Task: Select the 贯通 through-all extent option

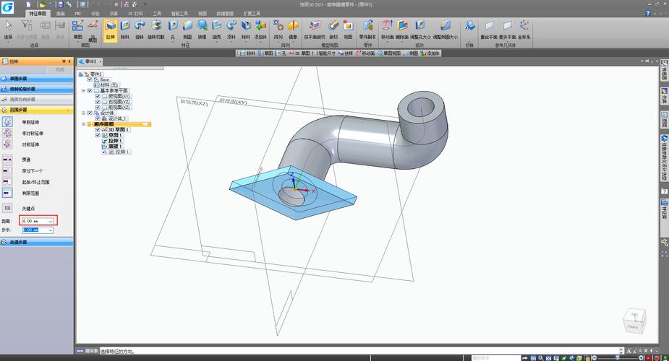Action: tap(7, 160)
